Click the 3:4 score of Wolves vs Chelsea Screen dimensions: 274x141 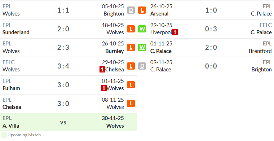click(x=63, y=66)
